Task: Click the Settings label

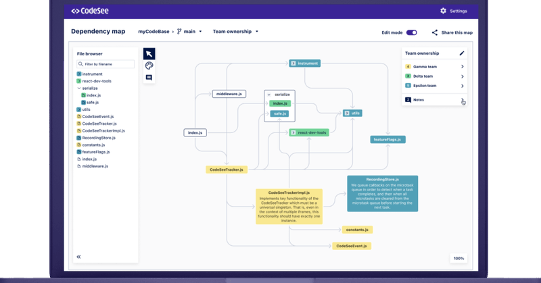Action: click(458, 11)
